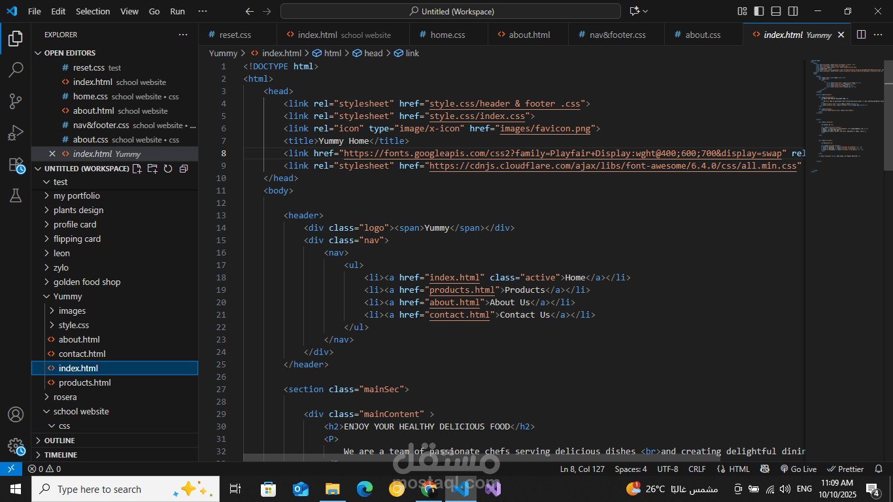Click the Windows Start button

pyautogui.click(x=15, y=489)
